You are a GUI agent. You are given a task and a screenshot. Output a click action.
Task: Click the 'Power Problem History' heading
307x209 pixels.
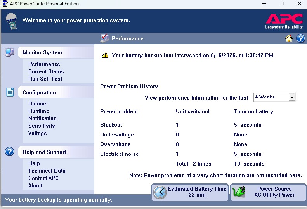(x=129, y=86)
